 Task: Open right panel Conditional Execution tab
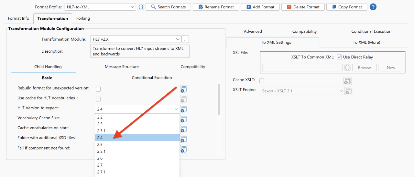[x=371, y=31]
